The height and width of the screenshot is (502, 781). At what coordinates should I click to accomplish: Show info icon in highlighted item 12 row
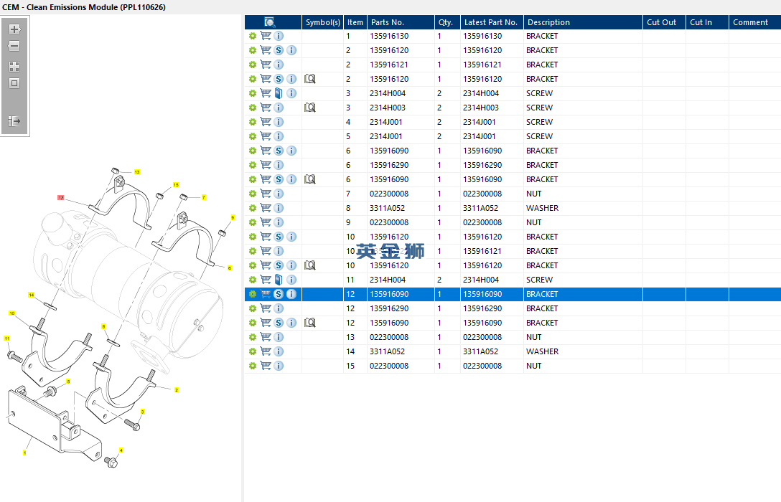click(292, 294)
